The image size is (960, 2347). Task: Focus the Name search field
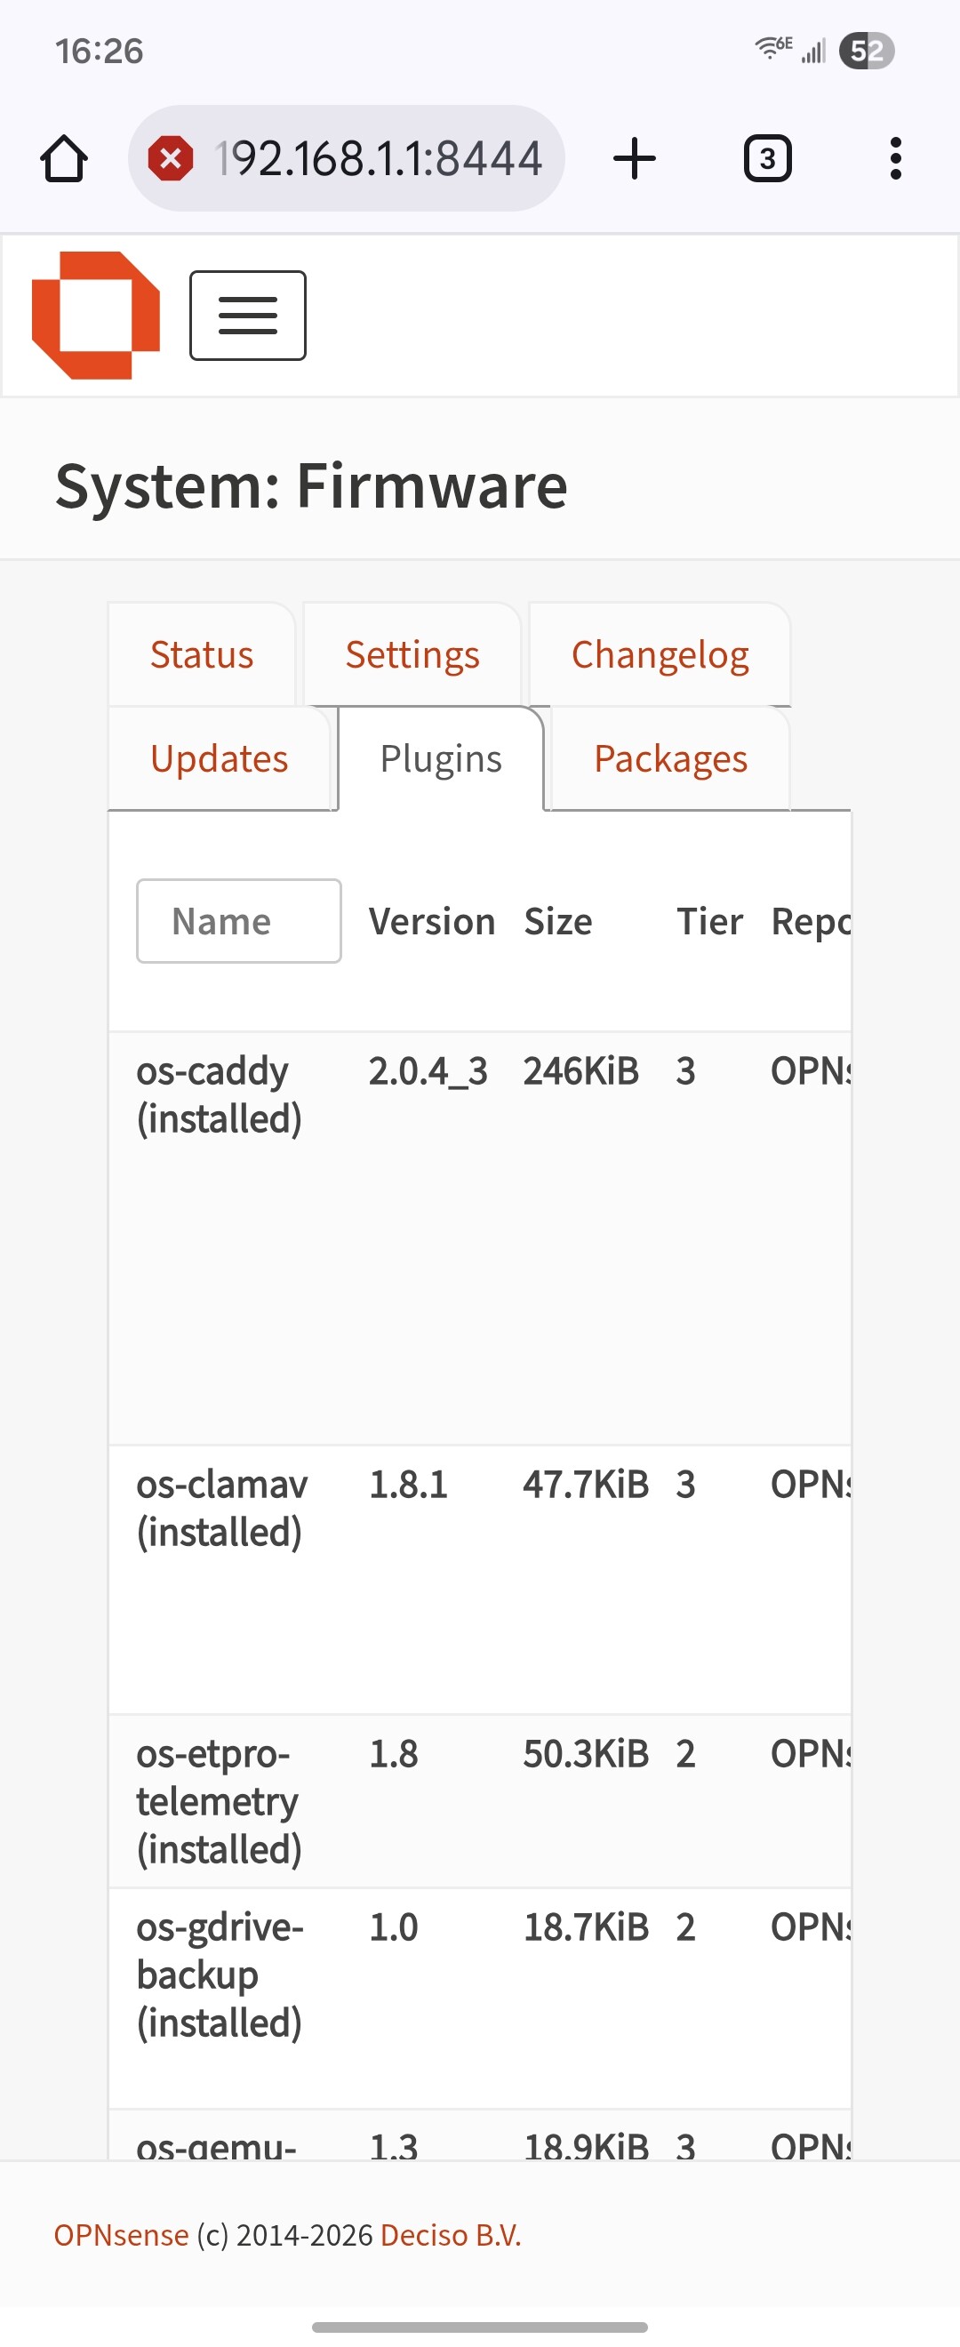pyautogui.click(x=238, y=921)
